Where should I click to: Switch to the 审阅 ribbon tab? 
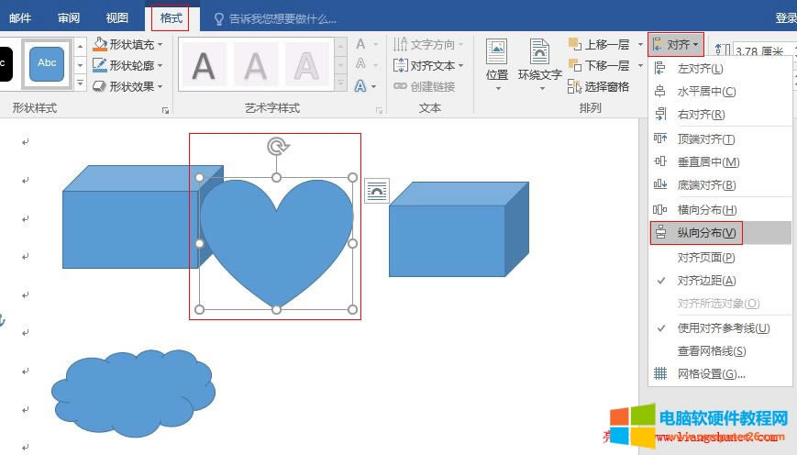tap(69, 18)
